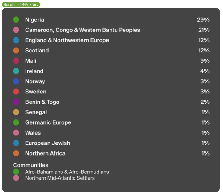Click the blue England & Northwestern Europe dot
223x195 pixels.
(16, 40)
